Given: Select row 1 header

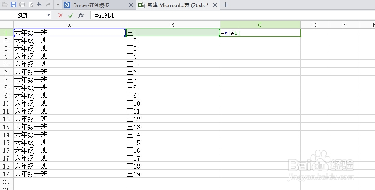Looking at the screenshot, I should (7, 33).
